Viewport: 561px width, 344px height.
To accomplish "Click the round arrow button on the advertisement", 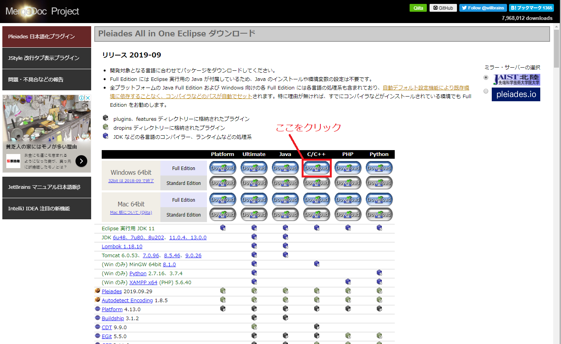I will click(81, 161).
